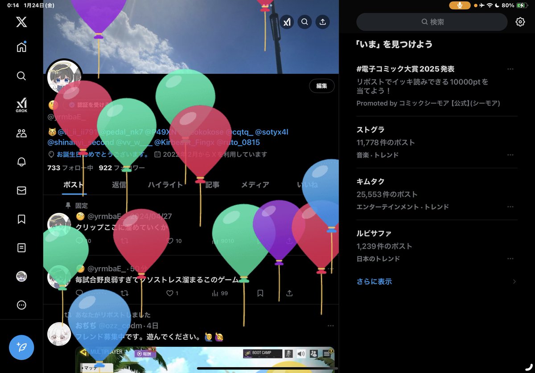Tap microphone indicator in status bar
Image resolution: width=535 pixels, height=373 pixels.
point(460,5)
